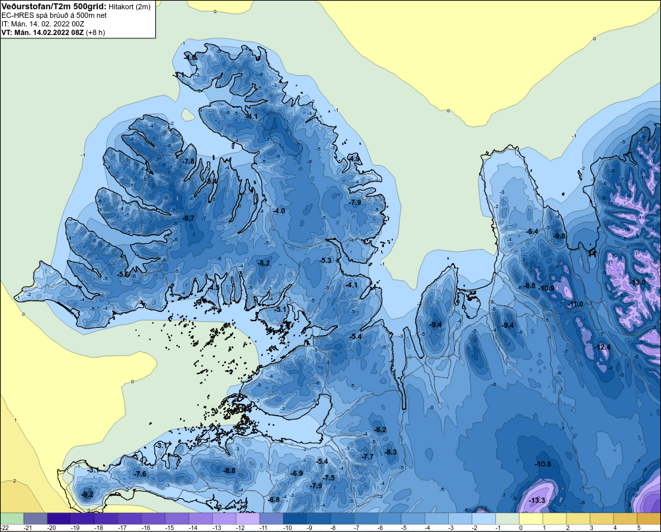Click the orange legend swatch labeled 5
The width and height of the screenshot is (661, 532).
649,518
